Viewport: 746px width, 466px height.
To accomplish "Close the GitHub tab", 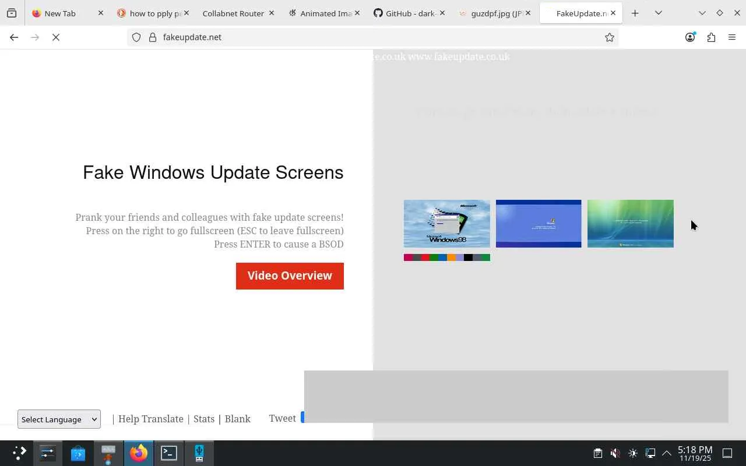I will [442, 13].
